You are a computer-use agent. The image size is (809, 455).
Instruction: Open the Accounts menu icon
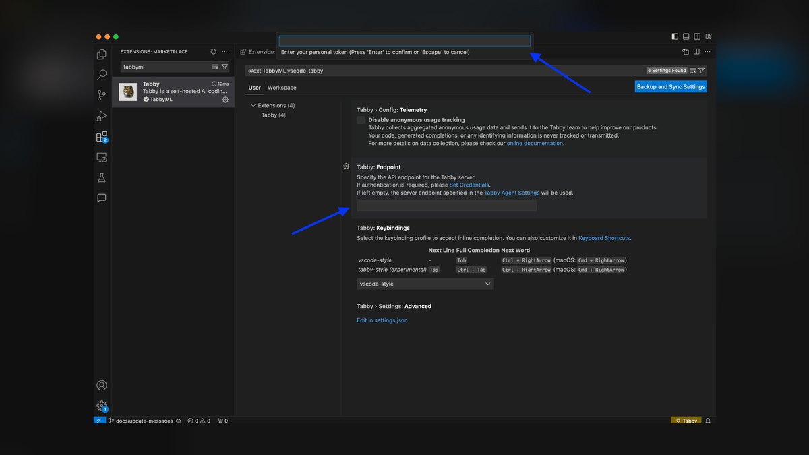pyautogui.click(x=102, y=386)
